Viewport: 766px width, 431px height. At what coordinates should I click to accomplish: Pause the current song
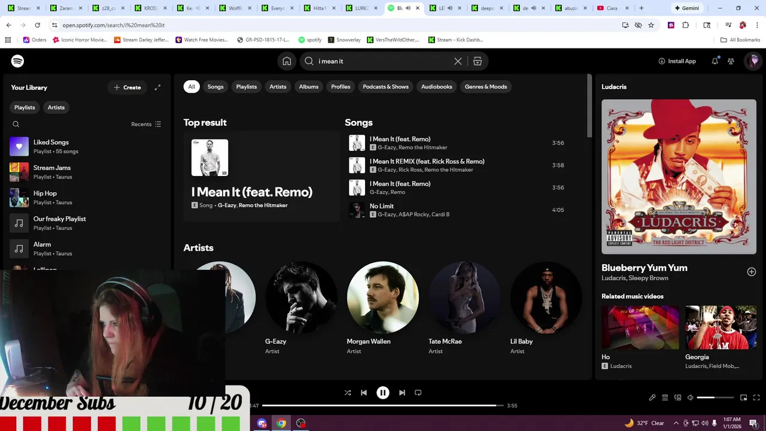pyautogui.click(x=383, y=393)
